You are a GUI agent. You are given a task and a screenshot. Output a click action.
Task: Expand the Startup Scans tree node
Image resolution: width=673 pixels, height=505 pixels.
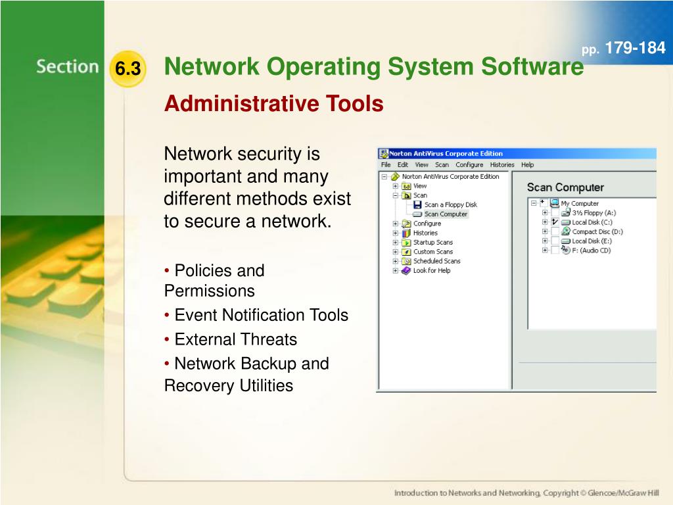(x=395, y=243)
